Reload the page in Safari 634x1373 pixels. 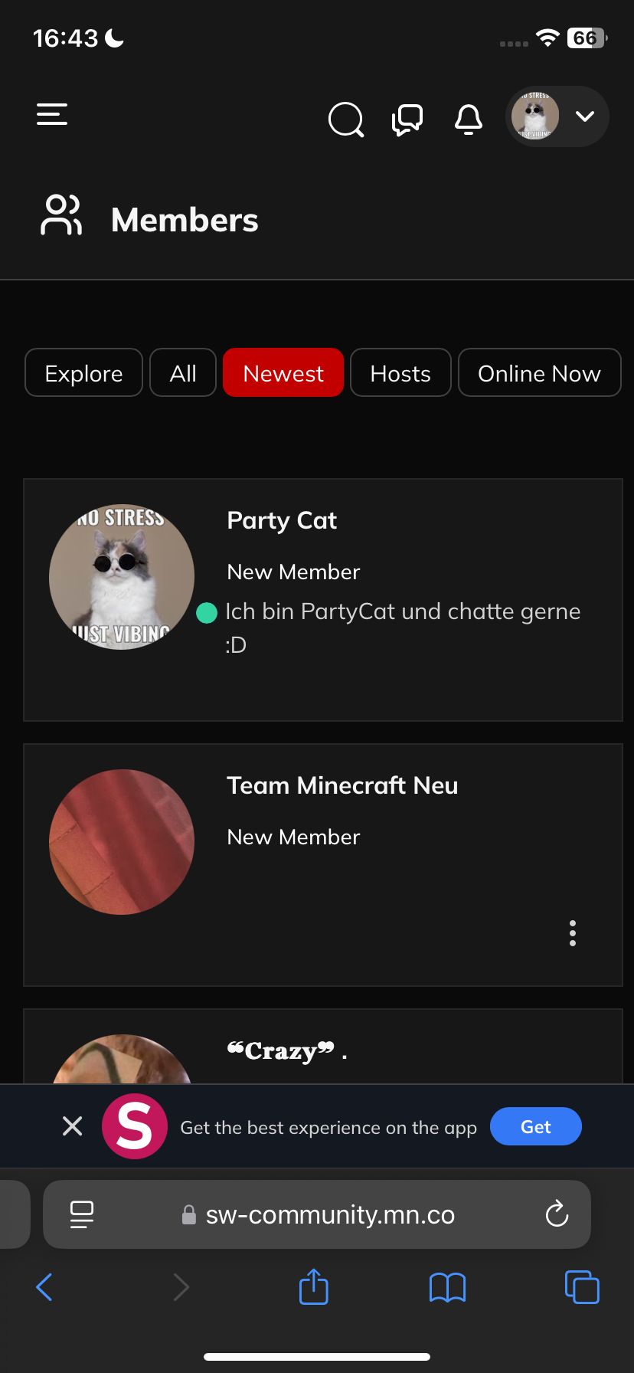(557, 1214)
